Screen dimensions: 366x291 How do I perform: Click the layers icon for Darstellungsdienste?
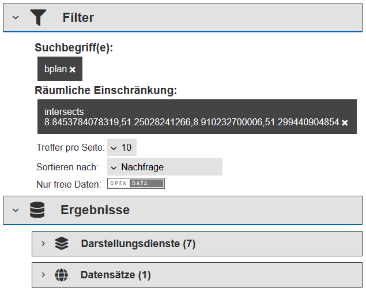click(x=62, y=244)
